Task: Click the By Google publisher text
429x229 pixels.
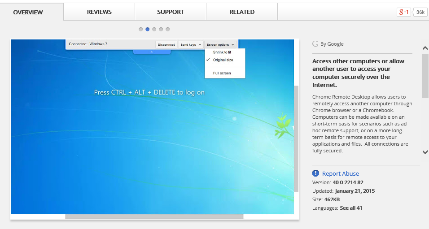Action: pos(332,44)
